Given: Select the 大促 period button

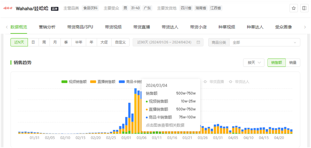Looking at the screenshot, I should click(x=104, y=42).
